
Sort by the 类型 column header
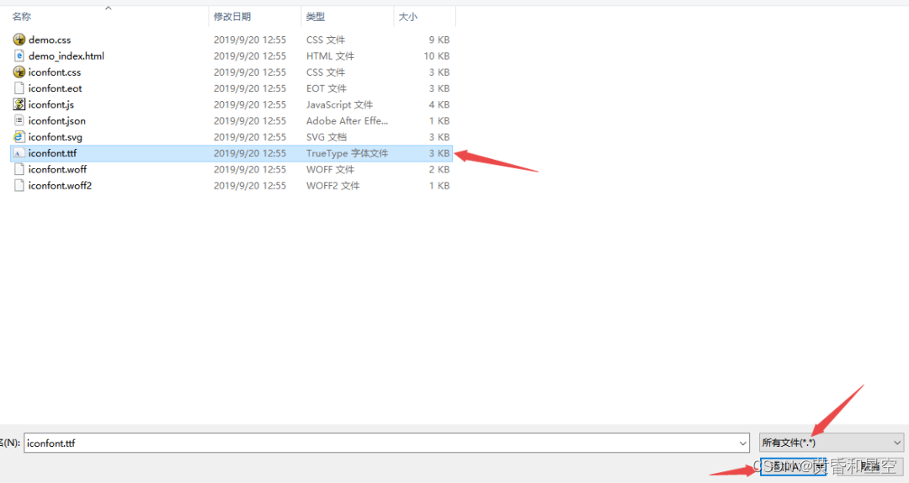(316, 17)
